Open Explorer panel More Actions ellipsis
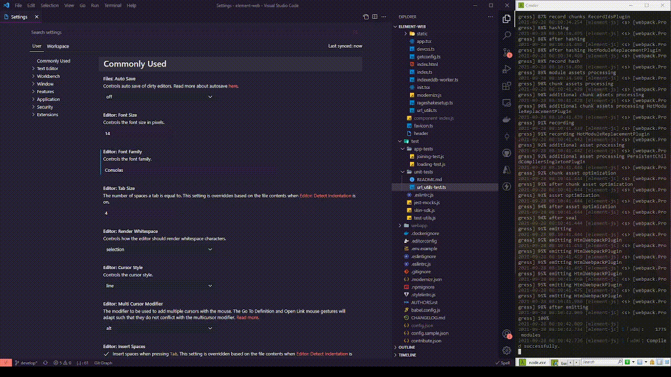Screen dimensions: 671x377 pos(490,17)
